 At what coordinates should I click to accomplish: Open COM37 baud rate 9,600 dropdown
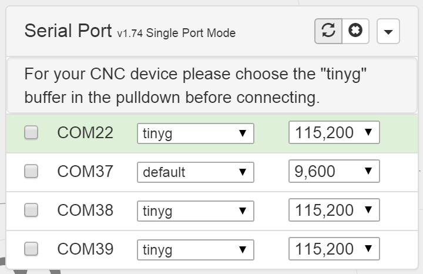[334, 171]
